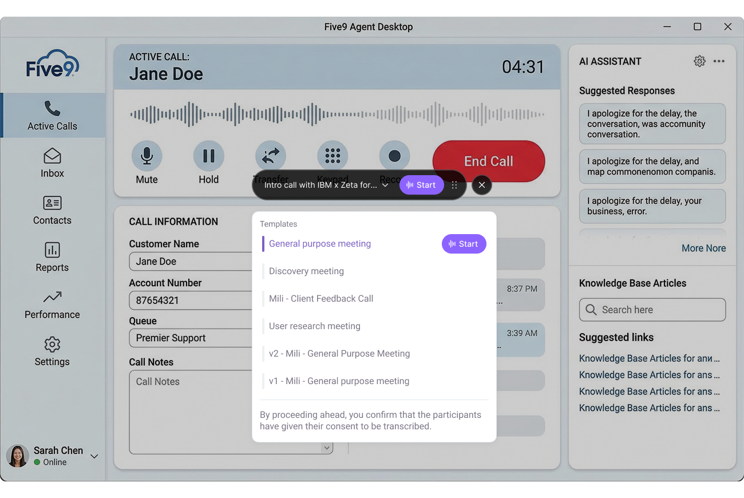744x498 pixels.
Task: Click the 04:31 call timer
Action: (523, 67)
